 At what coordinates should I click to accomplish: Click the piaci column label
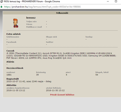click(68, 72)
